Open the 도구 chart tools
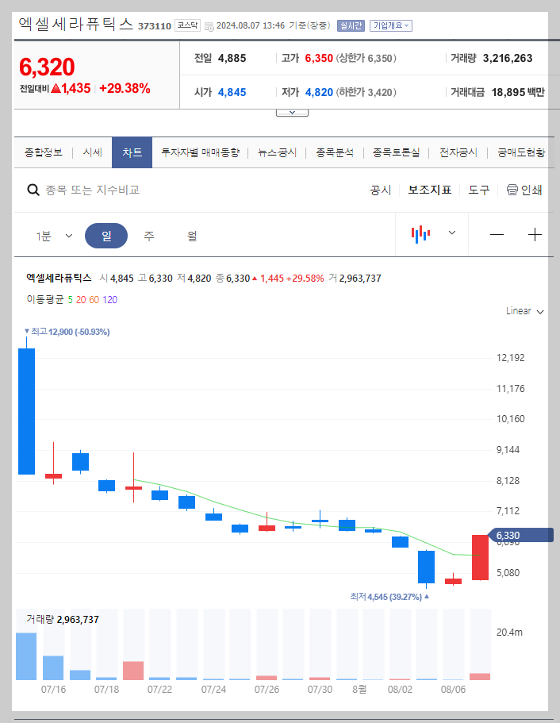 tap(478, 190)
